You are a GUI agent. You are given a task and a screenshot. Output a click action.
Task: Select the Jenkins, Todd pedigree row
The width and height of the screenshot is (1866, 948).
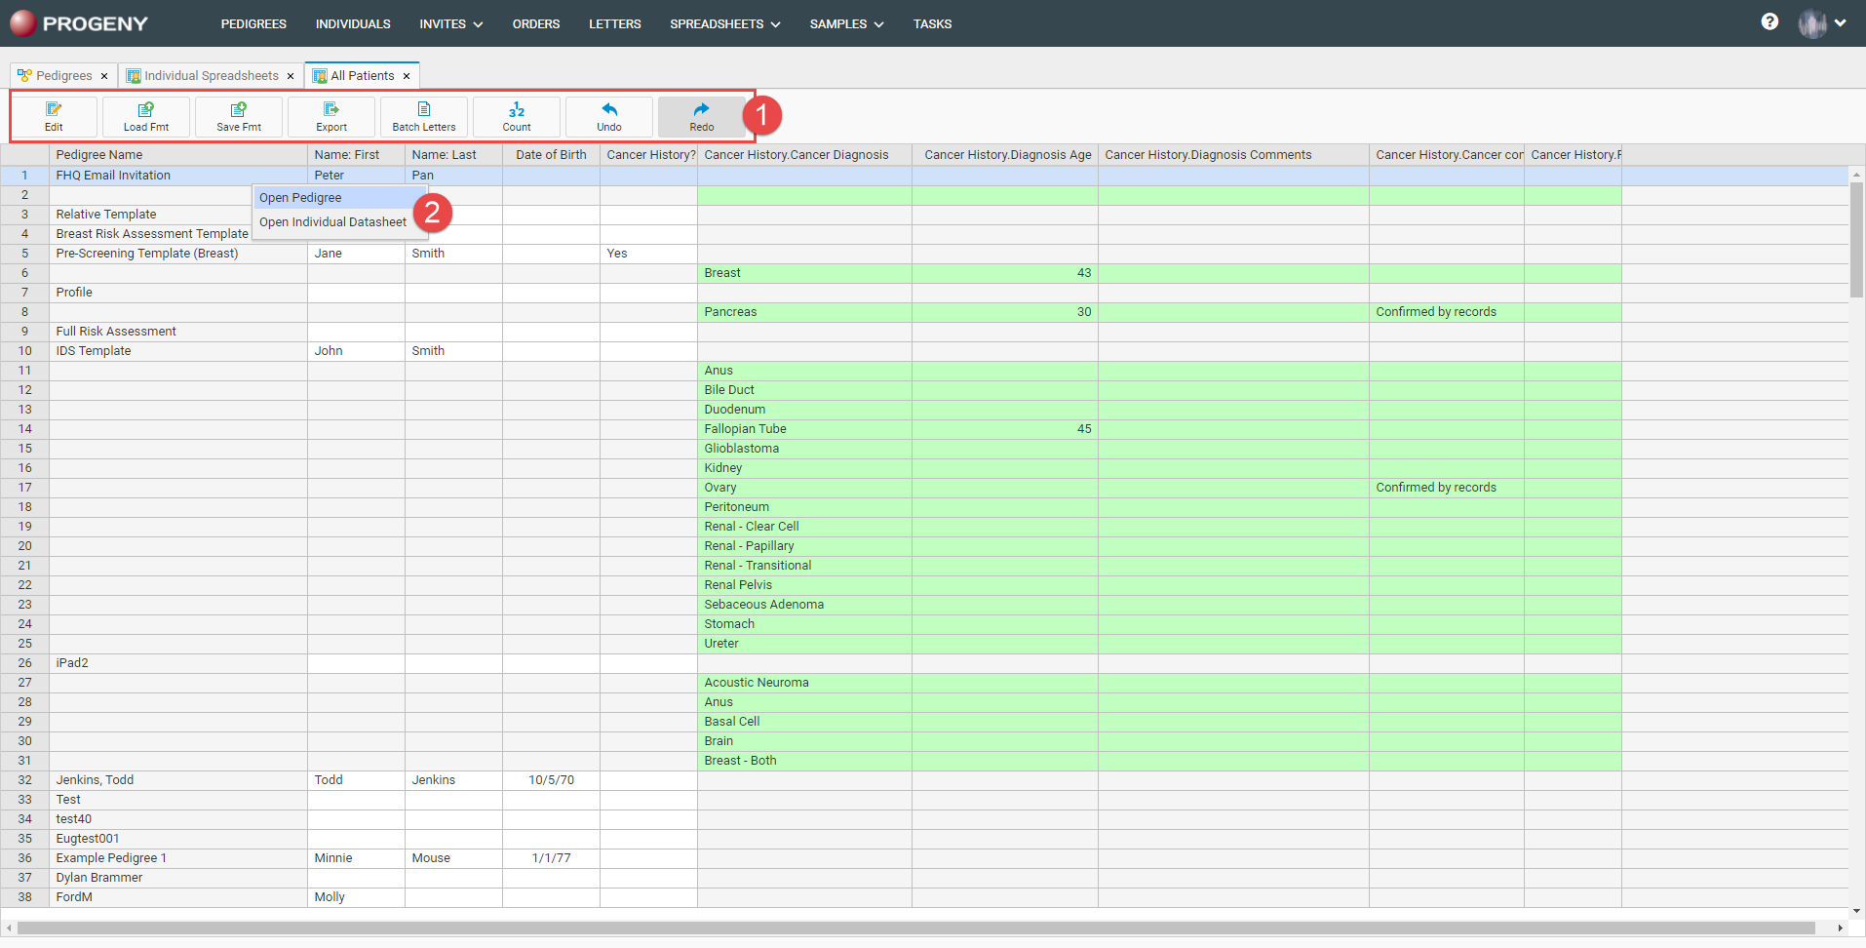95,779
